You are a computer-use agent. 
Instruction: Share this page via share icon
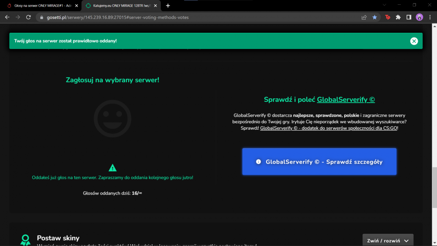[x=364, y=17]
